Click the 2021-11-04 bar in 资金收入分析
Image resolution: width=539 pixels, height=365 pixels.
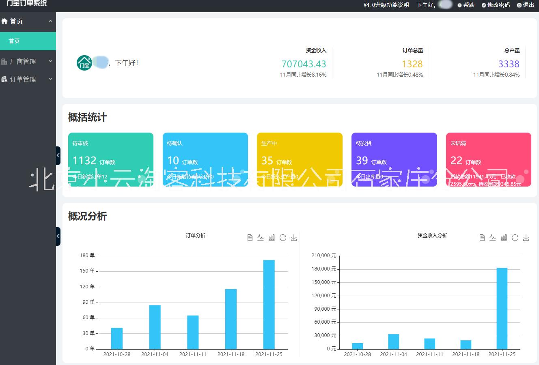[394, 342]
